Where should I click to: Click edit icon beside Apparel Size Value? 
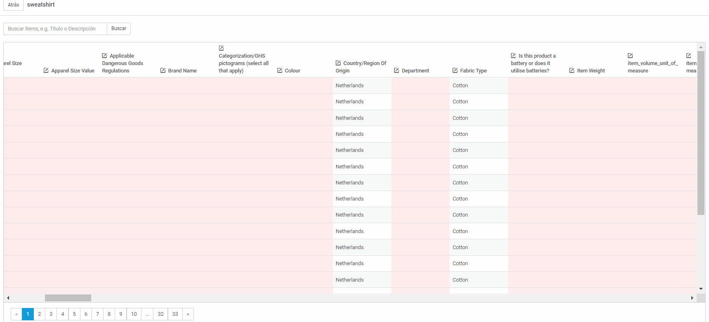point(46,70)
